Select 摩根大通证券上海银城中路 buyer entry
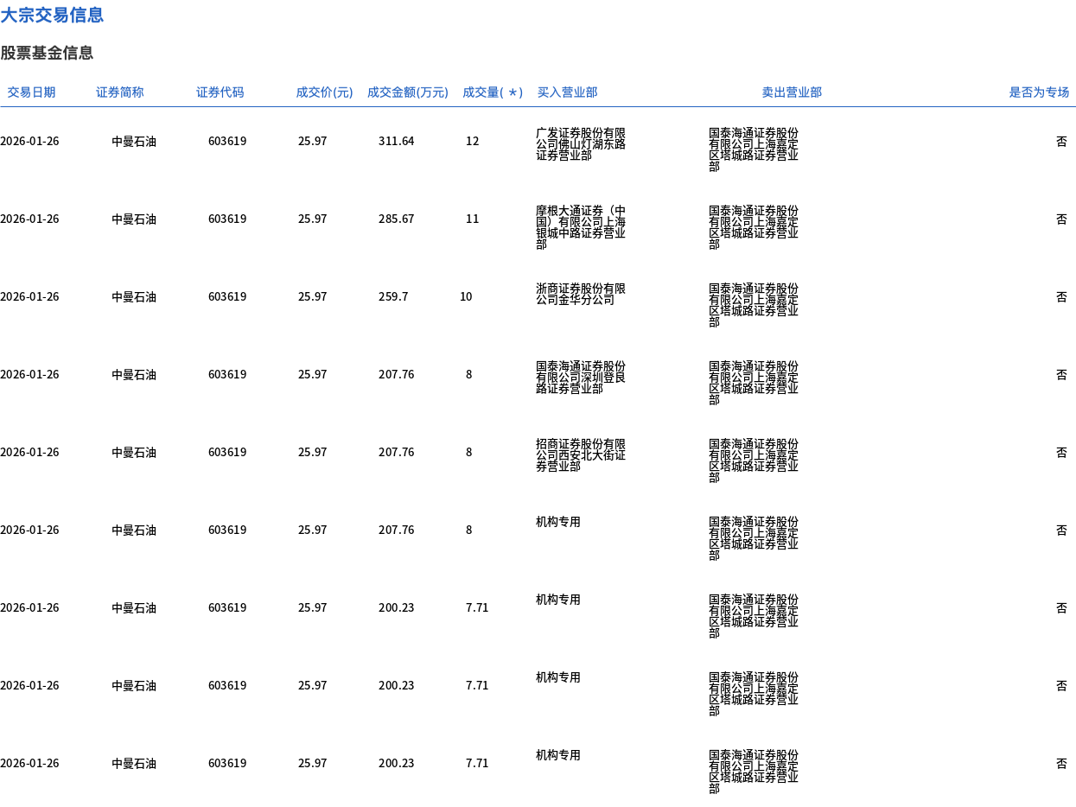Screen dimensions: 1076x807 click(x=580, y=229)
